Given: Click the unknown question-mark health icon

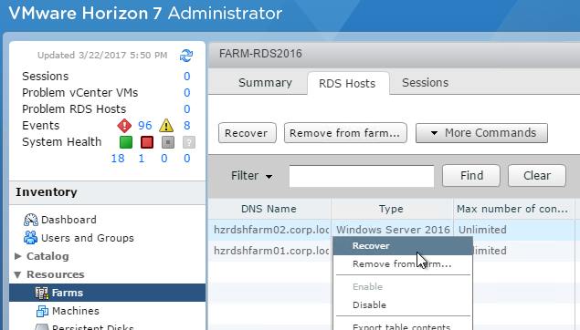Looking at the screenshot, I should coord(189,142).
